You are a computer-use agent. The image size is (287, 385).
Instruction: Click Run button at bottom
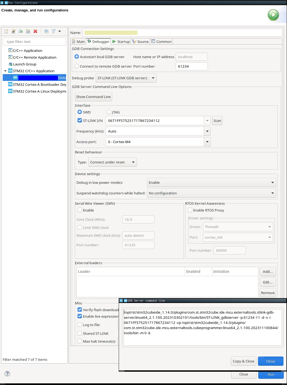click(271, 374)
